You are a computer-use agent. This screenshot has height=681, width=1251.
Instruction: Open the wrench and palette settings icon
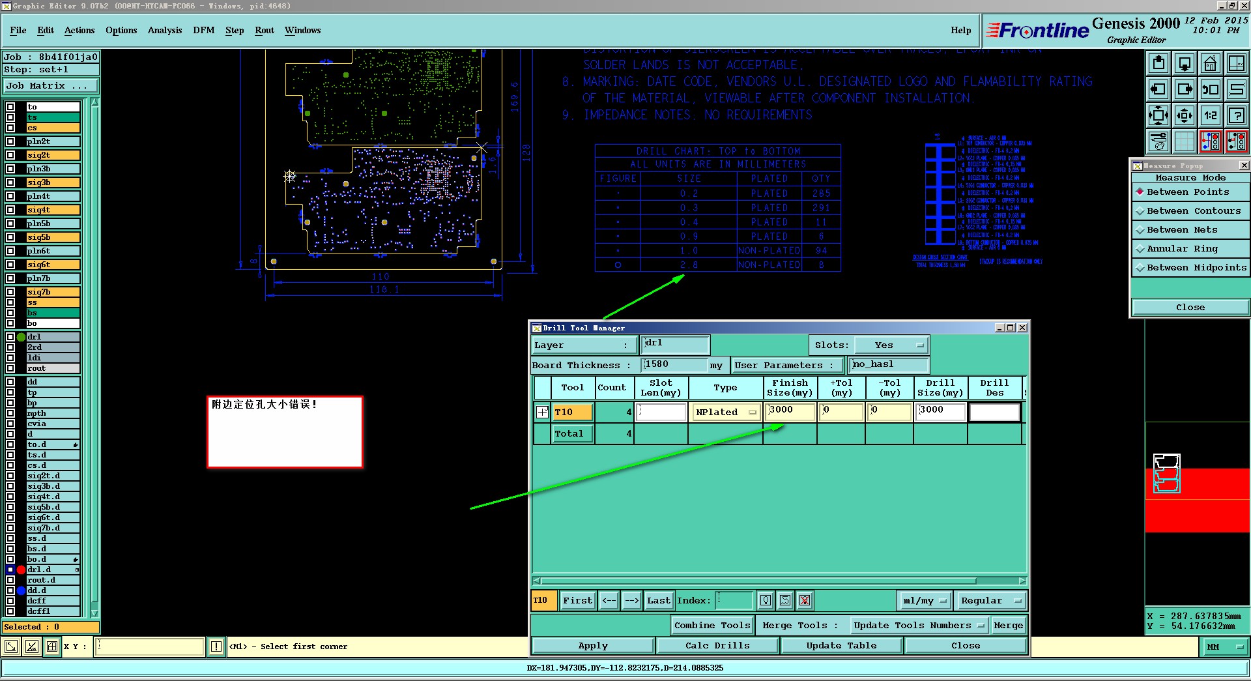click(x=1158, y=141)
